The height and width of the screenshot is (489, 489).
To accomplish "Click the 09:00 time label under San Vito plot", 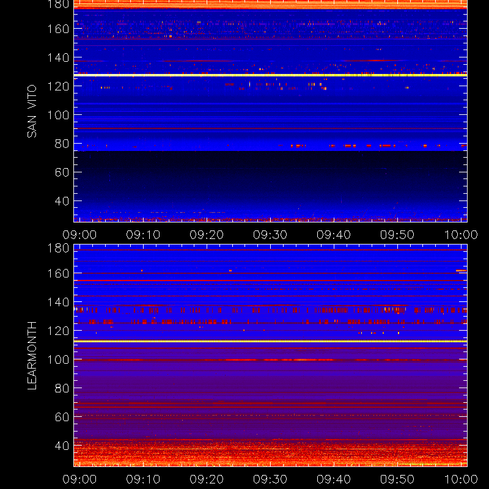I will pos(79,235).
